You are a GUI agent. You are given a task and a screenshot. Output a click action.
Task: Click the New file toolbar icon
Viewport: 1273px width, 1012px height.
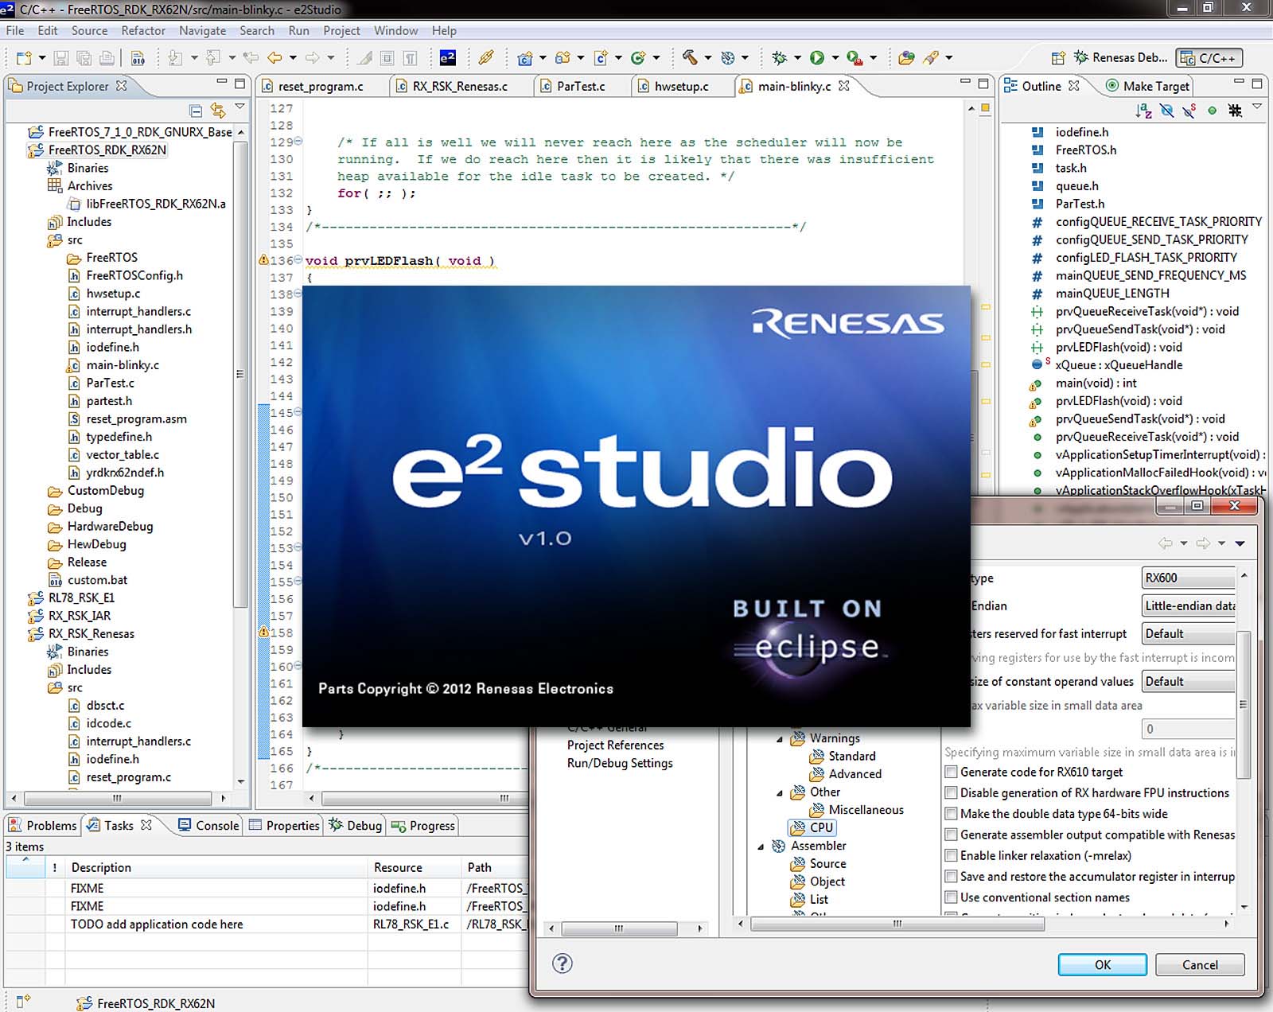(x=25, y=58)
